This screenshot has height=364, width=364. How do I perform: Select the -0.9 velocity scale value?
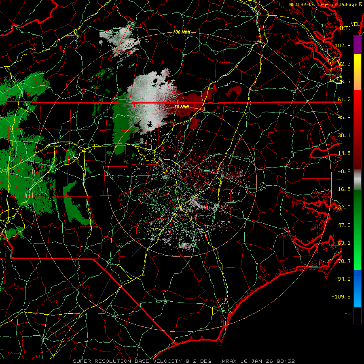pos(344,171)
